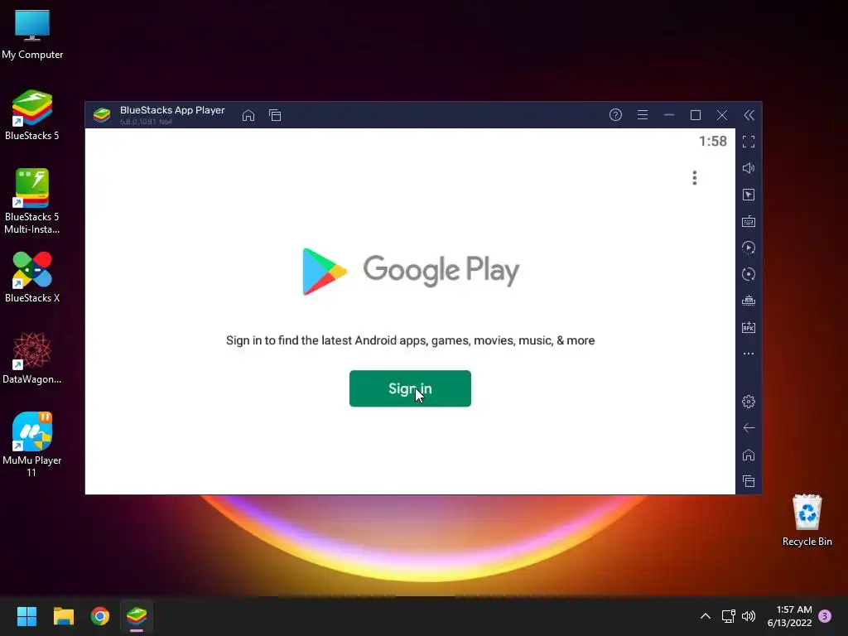Open the BlueStacks hamburger menu

643,114
